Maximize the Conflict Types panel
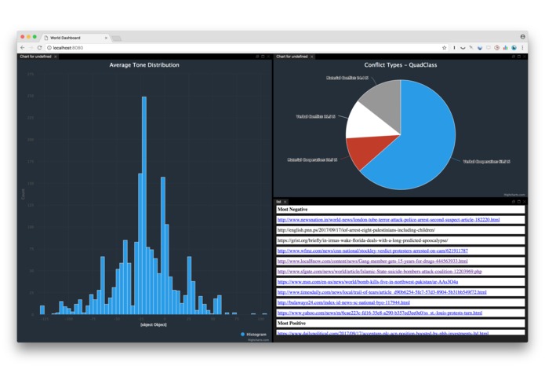545x388 pixels. pos(519,57)
